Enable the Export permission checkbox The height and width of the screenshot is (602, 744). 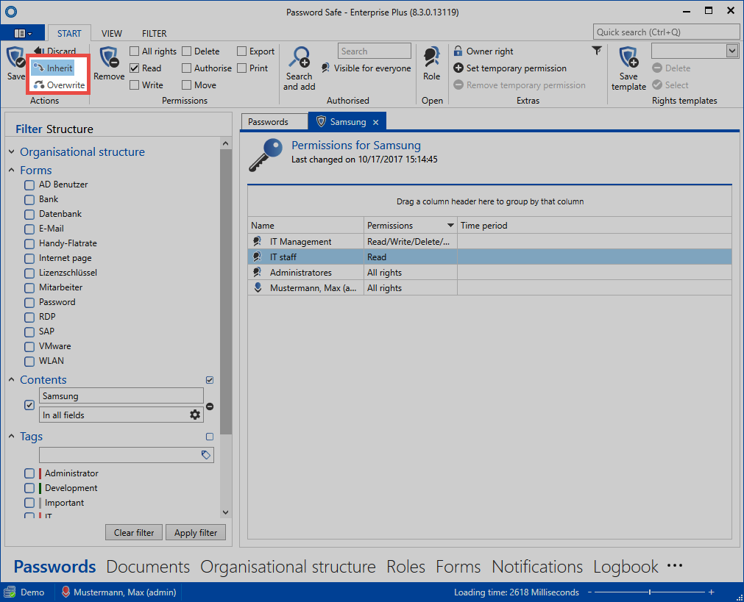[x=242, y=51]
